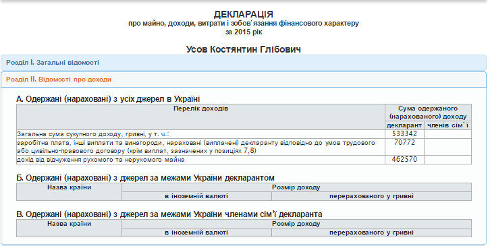Viewport: 490px width, 246px height.
Task: Click the name 'Усов Костянтин Глібович'
Action: tap(244, 49)
